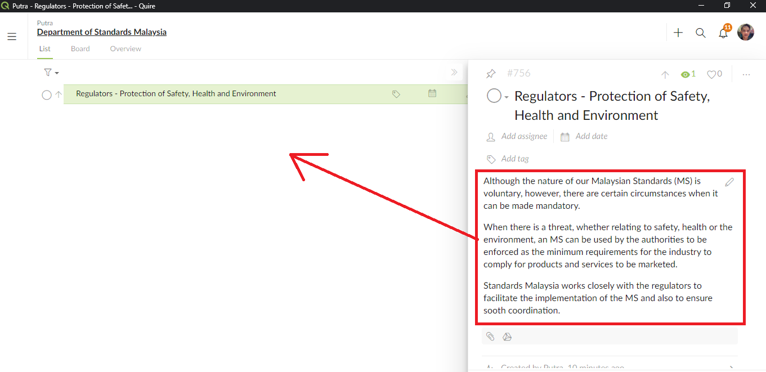Click the up arrow in detail panel header
The image size is (766, 372).
pos(665,74)
